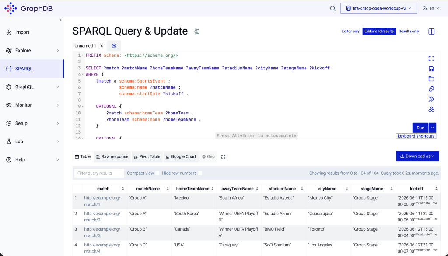This screenshot has width=448, height=256.
Task: Click the Monitor heart icon
Action: pos(9,105)
